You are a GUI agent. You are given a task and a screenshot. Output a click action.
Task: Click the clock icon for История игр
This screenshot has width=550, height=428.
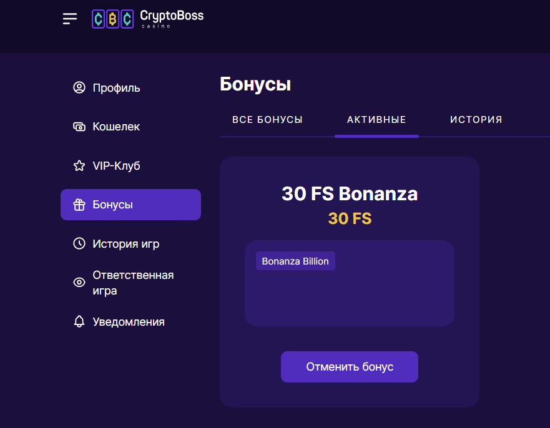pyautogui.click(x=79, y=243)
